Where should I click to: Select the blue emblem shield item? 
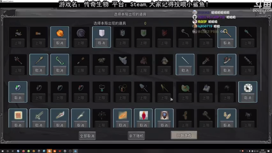[x=164, y=115]
